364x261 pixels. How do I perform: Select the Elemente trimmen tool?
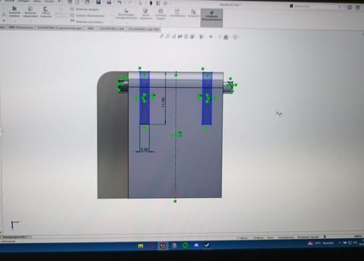point(14,12)
